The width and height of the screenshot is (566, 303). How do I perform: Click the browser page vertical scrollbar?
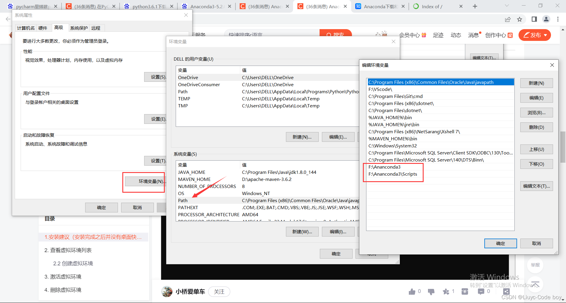coord(563,147)
